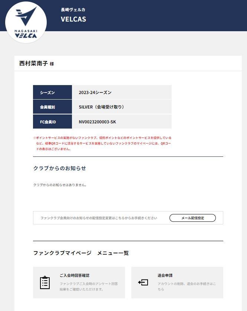Click the red QR code notice text

[x=102, y=143]
